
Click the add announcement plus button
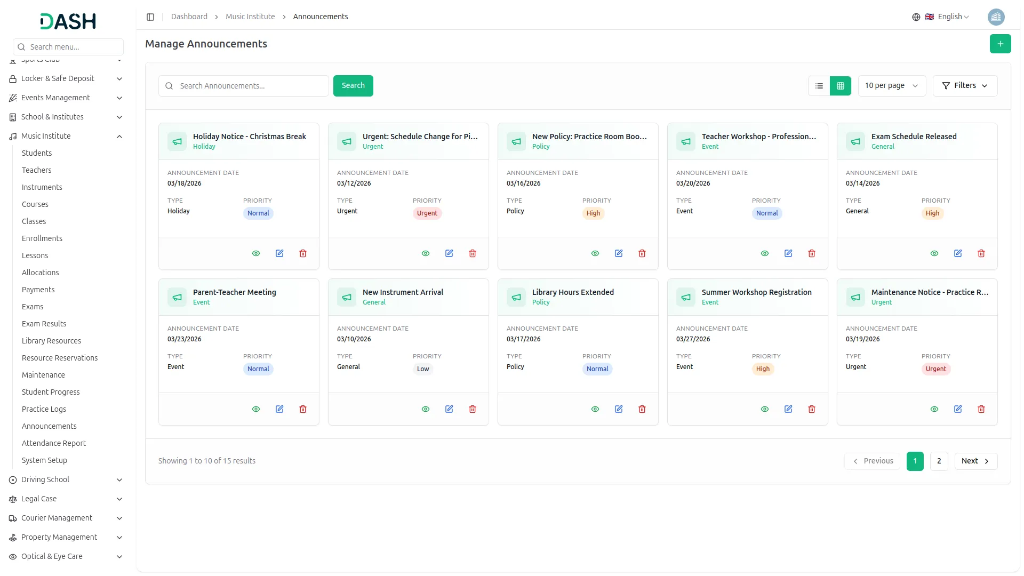click(x=1000, y=44)
